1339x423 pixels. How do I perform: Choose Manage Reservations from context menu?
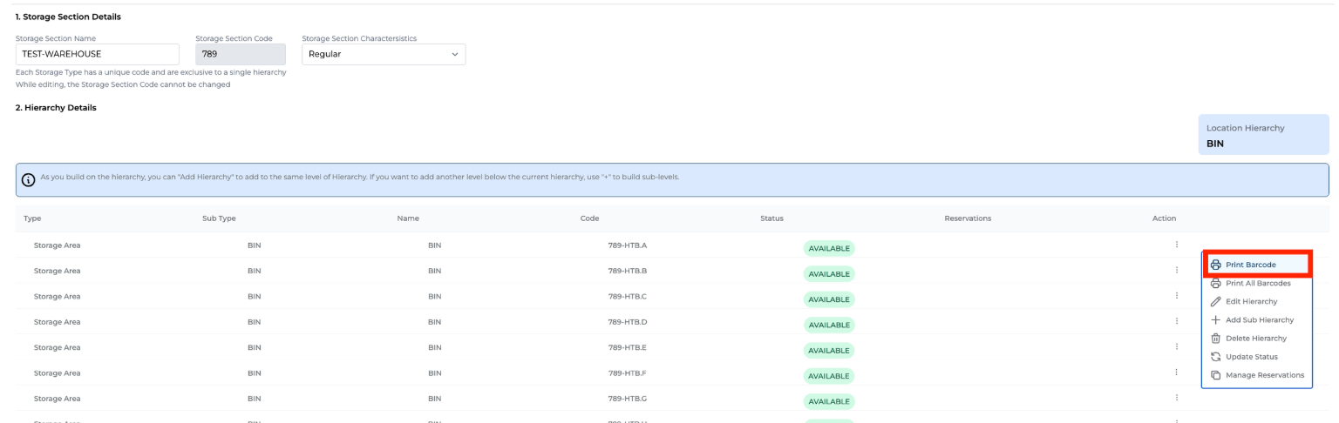(x=1264, y=375)
